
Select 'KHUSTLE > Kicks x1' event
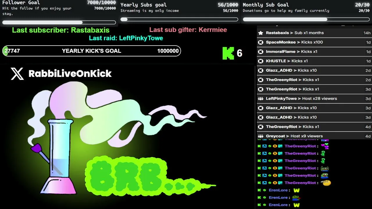coord(314,61)
